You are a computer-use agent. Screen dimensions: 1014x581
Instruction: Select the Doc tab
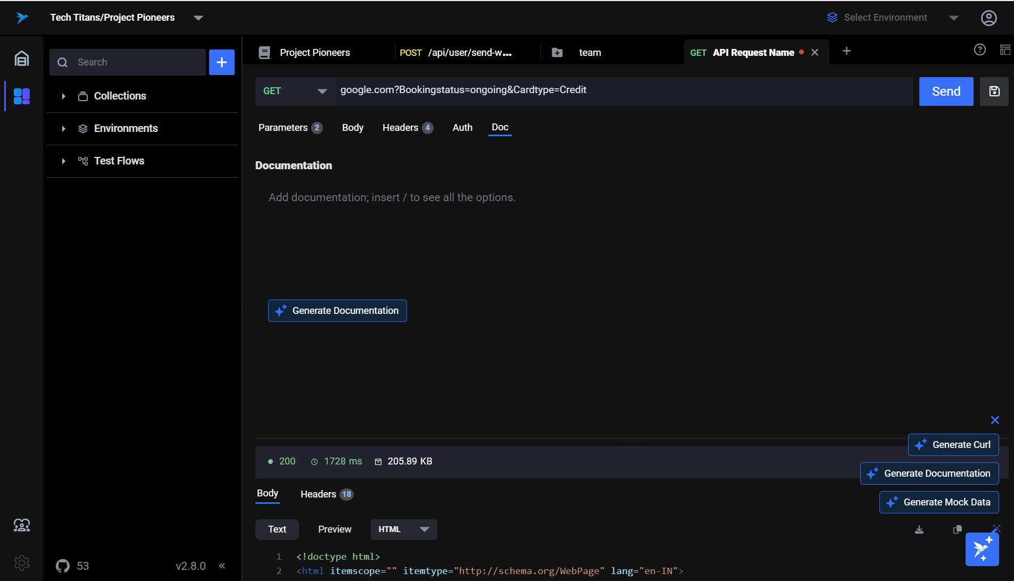click(x=500, y=127)
